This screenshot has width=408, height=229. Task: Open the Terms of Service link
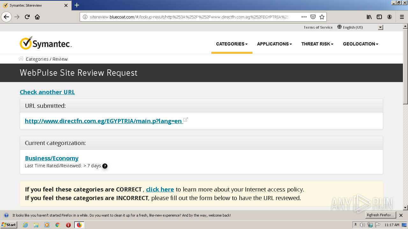pos(318,27)
